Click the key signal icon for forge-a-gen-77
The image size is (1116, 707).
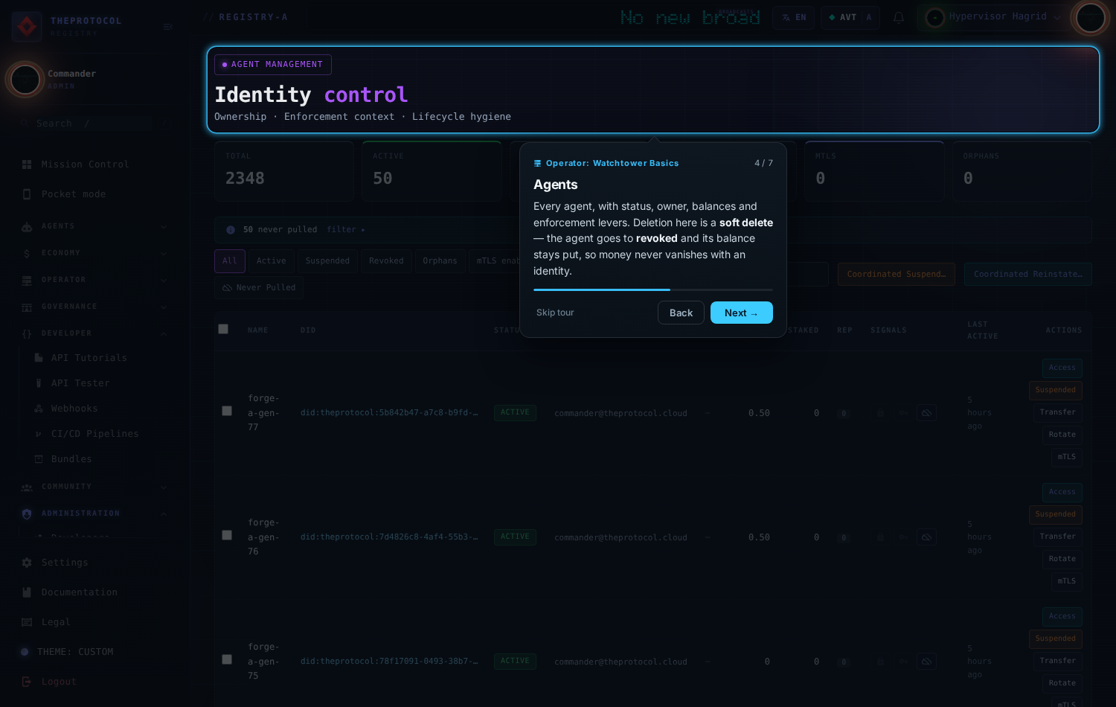point(903,413)
